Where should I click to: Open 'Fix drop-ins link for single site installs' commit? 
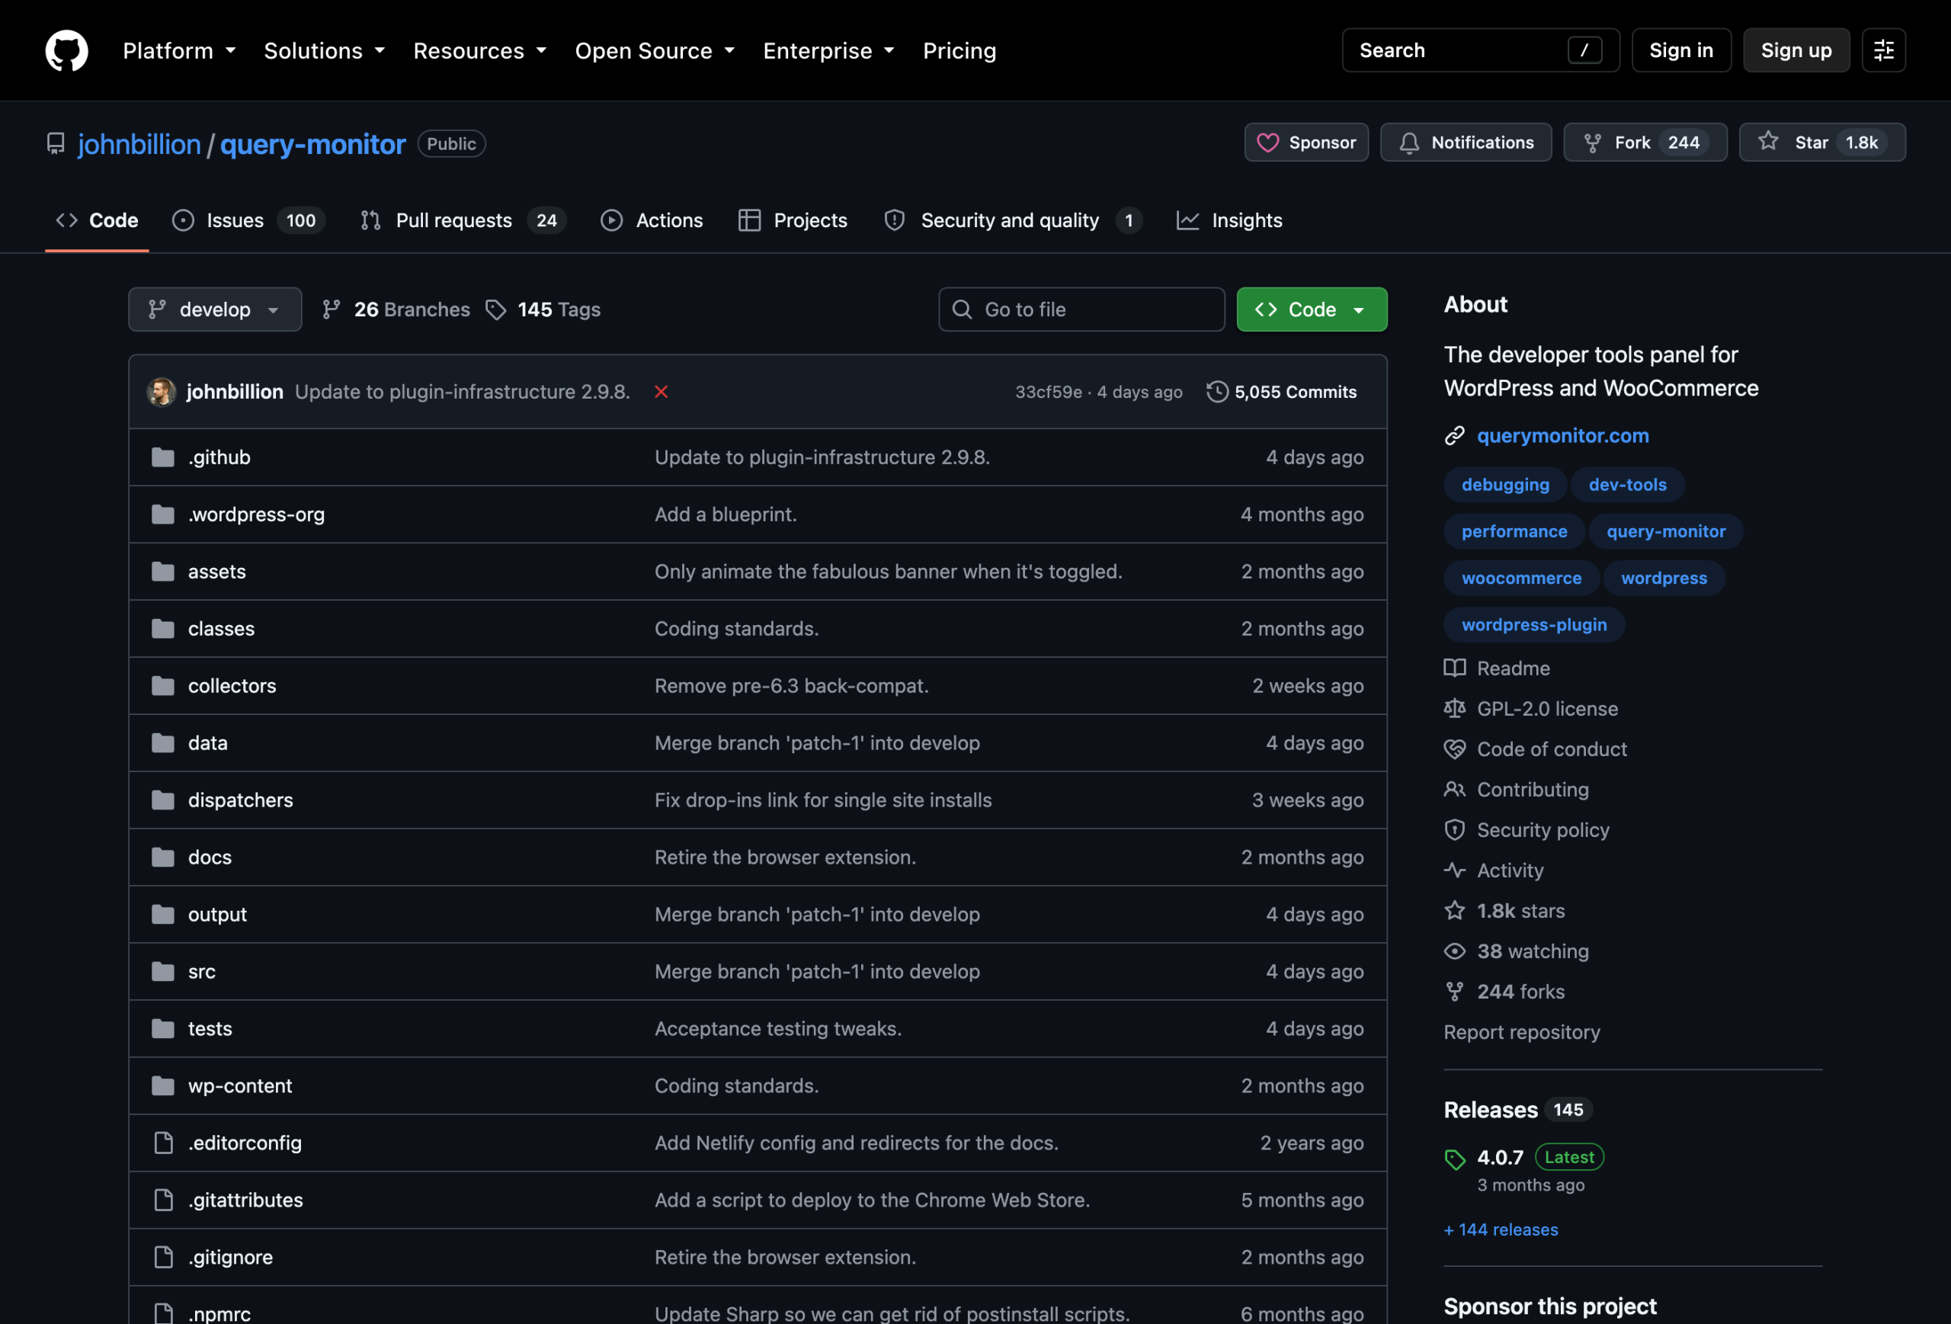[823, 800]
